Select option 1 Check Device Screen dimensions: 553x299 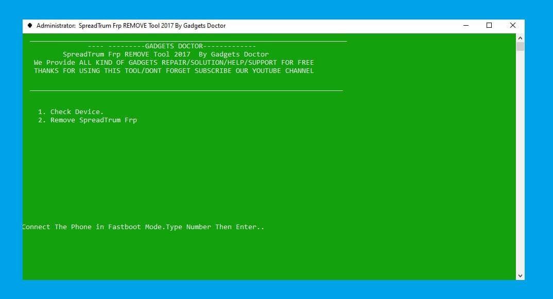(x=71, y=111)
